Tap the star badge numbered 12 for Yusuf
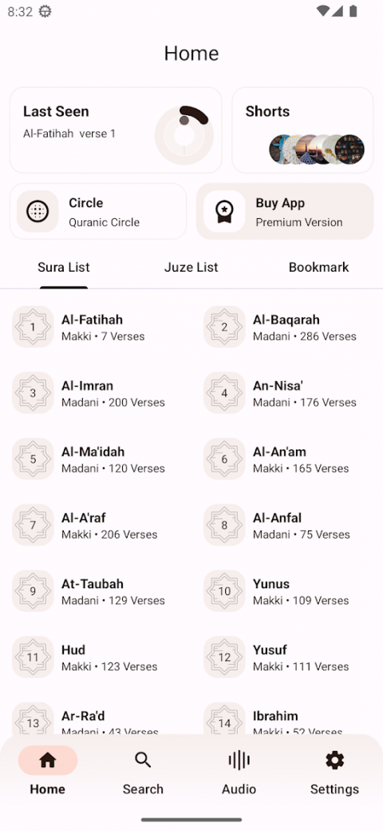The height and width of the screenshot is (831, 383). tap(224, 657)
